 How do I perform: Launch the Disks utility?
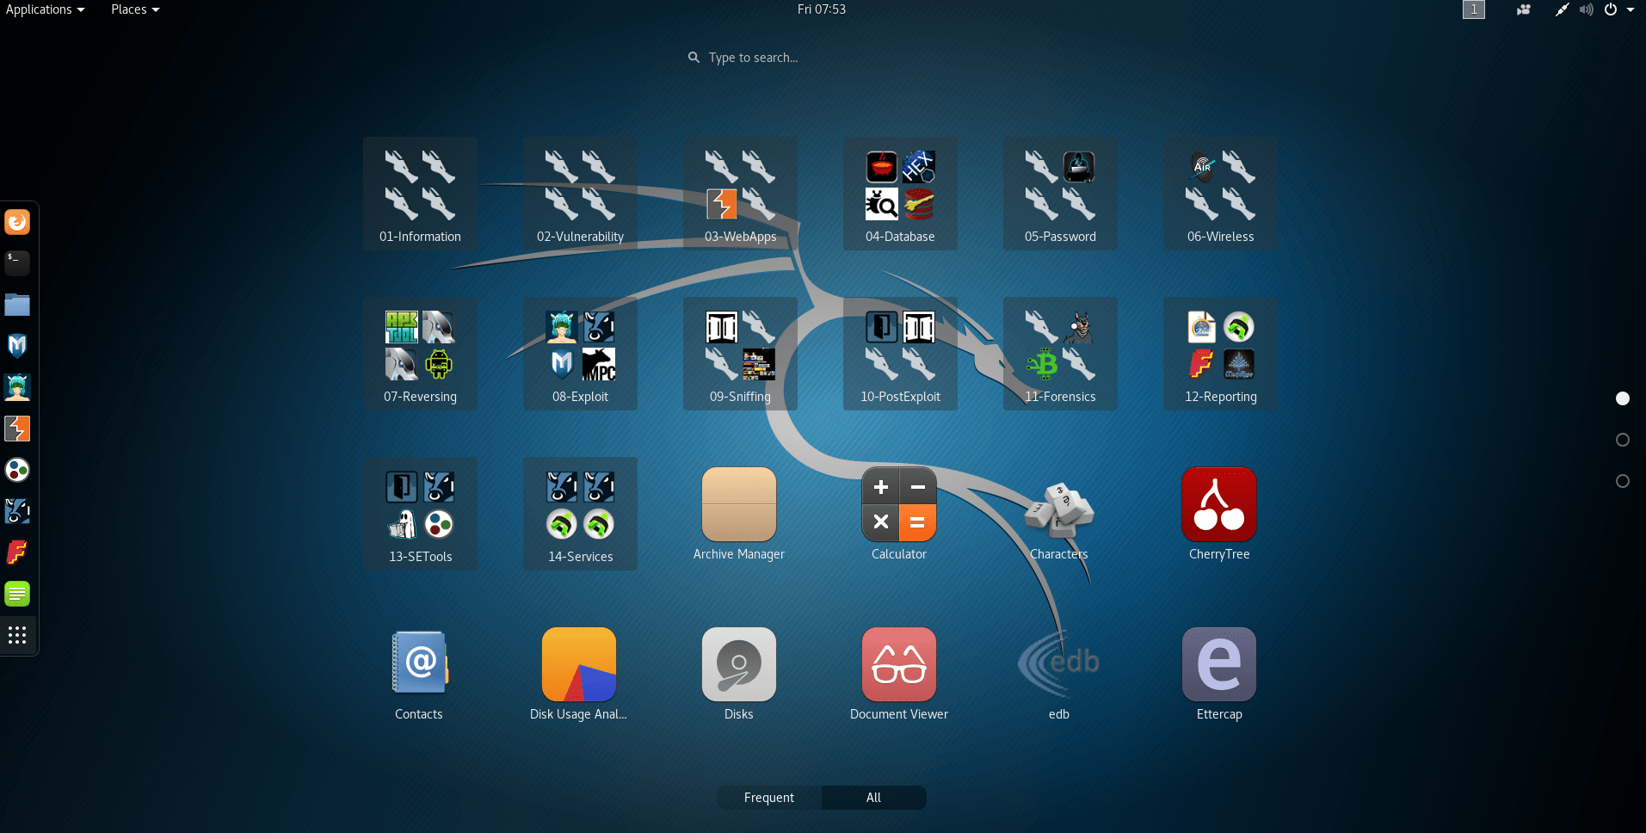pyautogui.click(x=739, y=674)
